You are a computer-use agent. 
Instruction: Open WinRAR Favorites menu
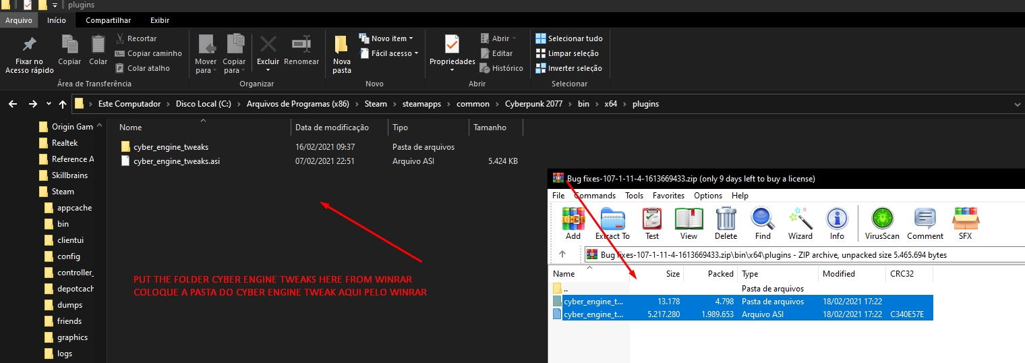tap(668, 196)
